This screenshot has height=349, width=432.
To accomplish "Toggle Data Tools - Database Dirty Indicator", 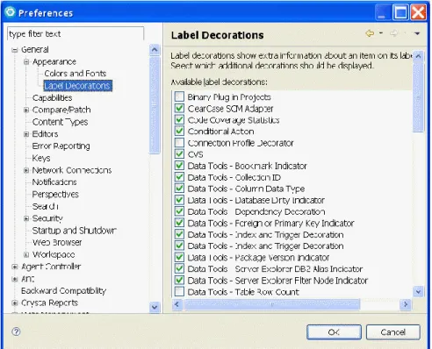I will [x=179, y=200].
